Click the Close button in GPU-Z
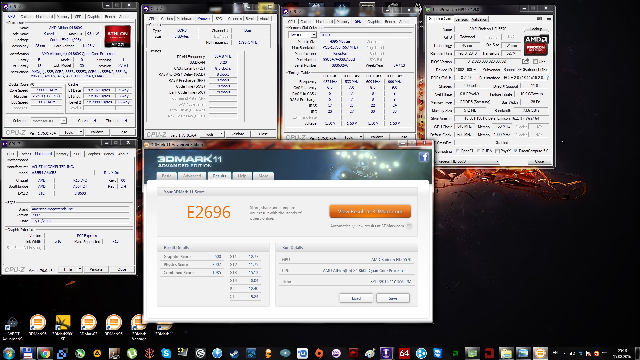This screenshot has height=360, width=640. click(539, 161)
